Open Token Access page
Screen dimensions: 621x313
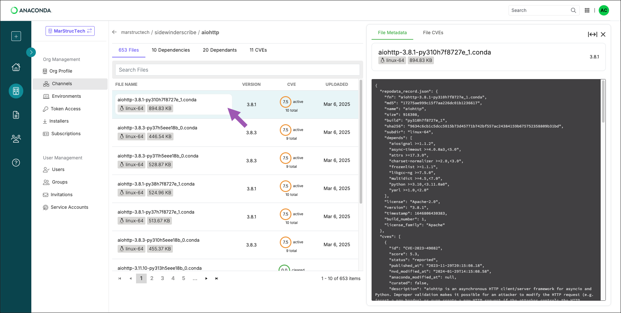[x=62, y=109]
